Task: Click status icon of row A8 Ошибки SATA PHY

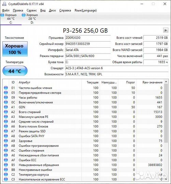Action: coord(6,136)
